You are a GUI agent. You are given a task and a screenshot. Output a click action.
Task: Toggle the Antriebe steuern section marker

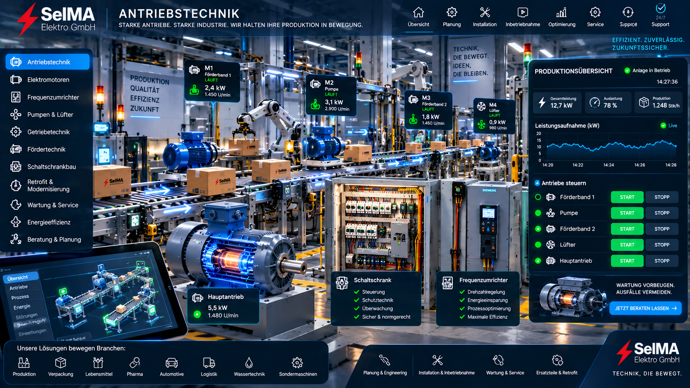coord(537,183)
